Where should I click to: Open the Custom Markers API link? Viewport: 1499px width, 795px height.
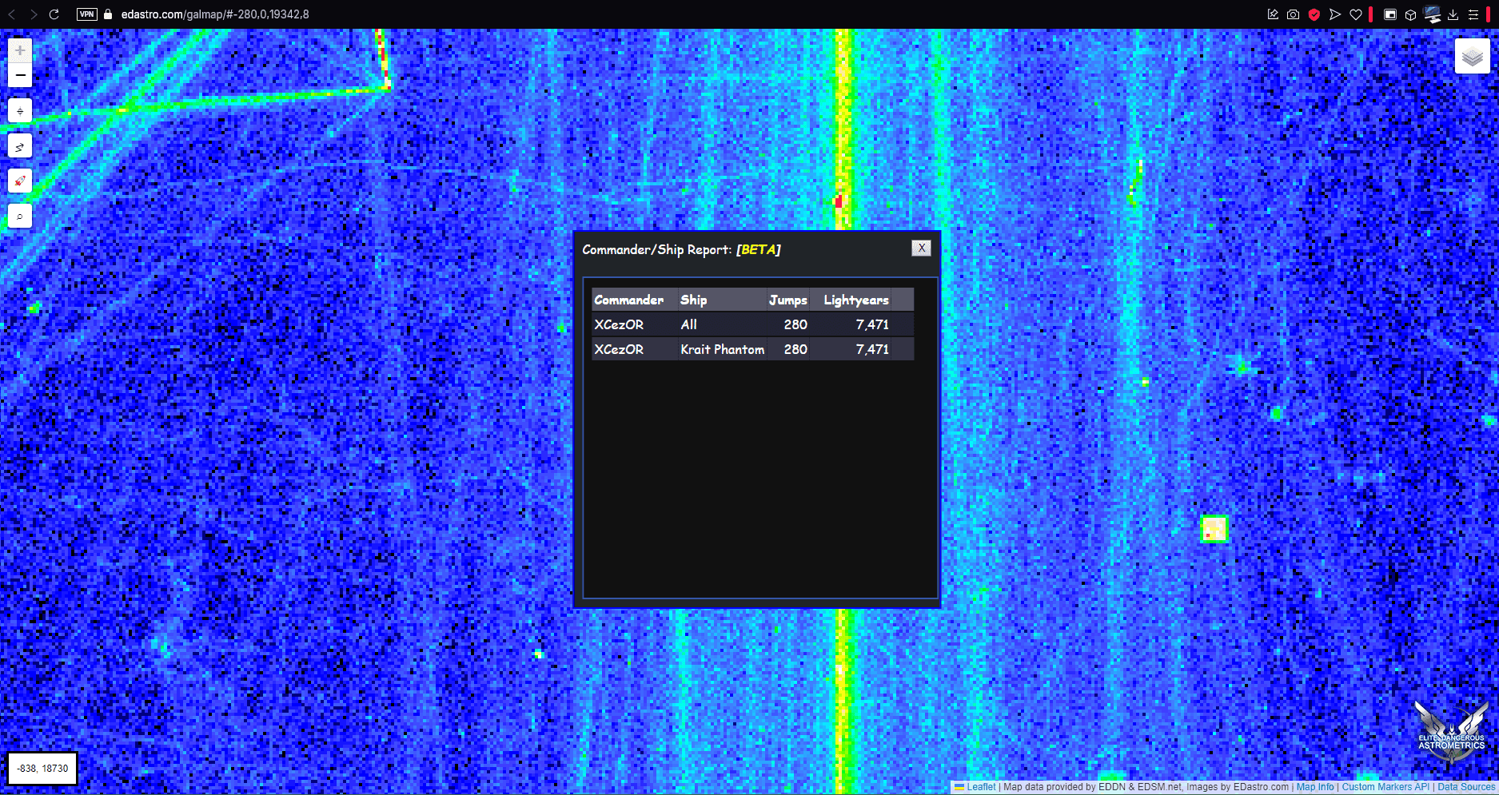click(1385, 787)
